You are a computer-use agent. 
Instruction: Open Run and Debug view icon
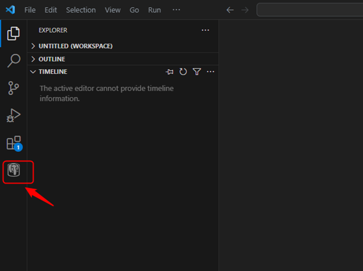tap(13, 115)
